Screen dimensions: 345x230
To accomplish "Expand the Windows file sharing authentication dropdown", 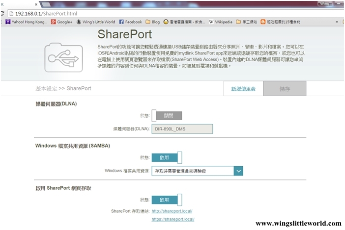I will [x=238, y=171].
